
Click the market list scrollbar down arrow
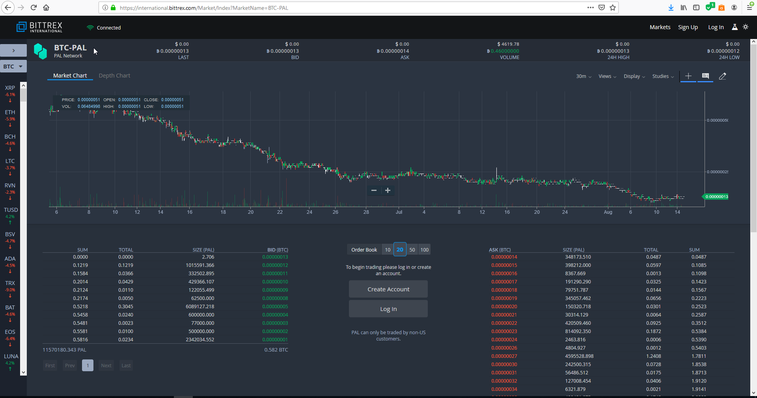(24, 372)
